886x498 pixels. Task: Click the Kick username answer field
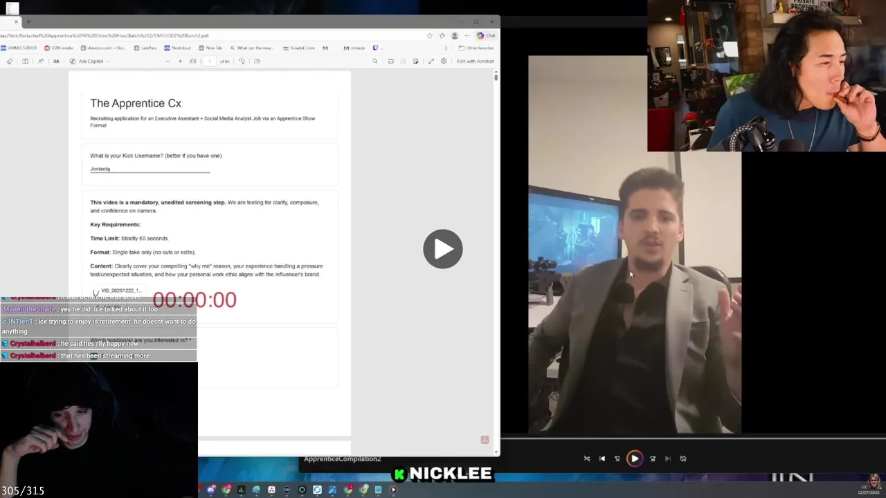click(x=150, y=169)
